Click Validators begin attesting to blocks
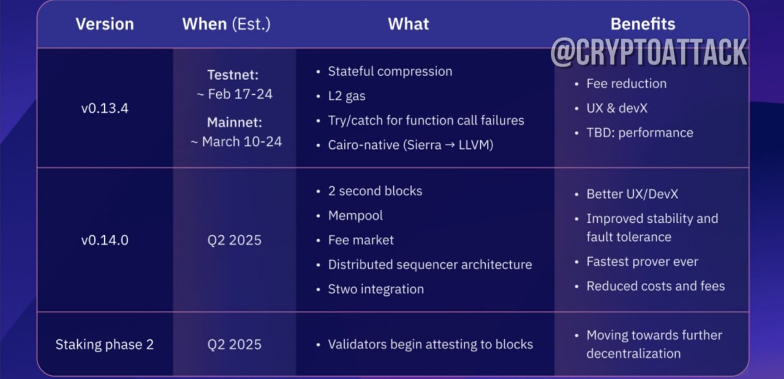This screenshot has width=784, height=379. click(x=431, y=344)
